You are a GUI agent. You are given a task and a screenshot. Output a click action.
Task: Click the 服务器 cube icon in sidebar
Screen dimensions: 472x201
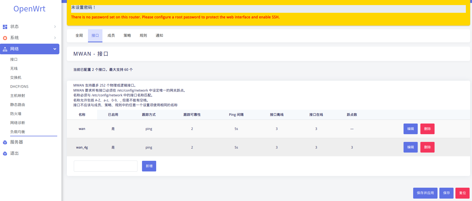point(5,142)
